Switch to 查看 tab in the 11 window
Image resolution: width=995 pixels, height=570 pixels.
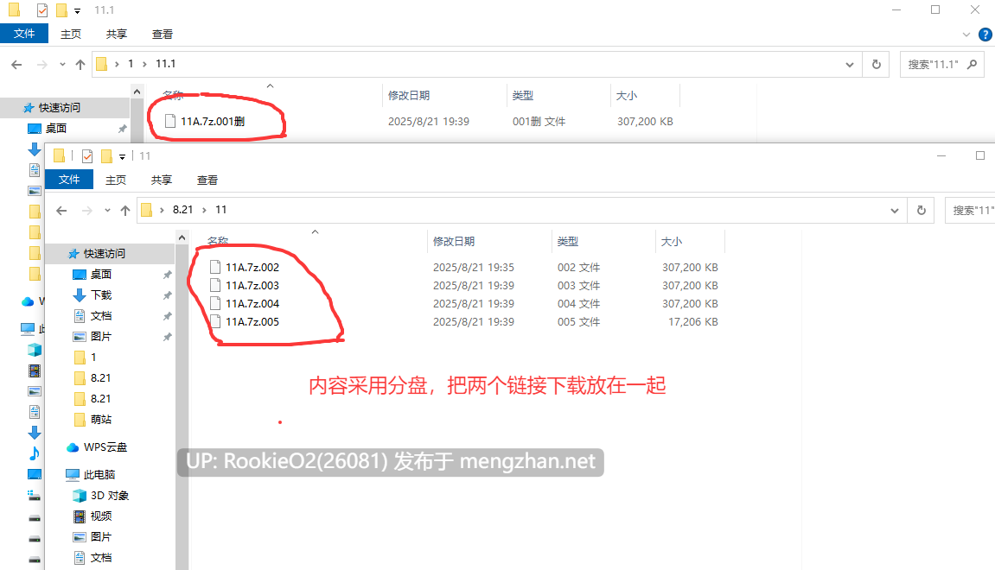tap(207, 180)
